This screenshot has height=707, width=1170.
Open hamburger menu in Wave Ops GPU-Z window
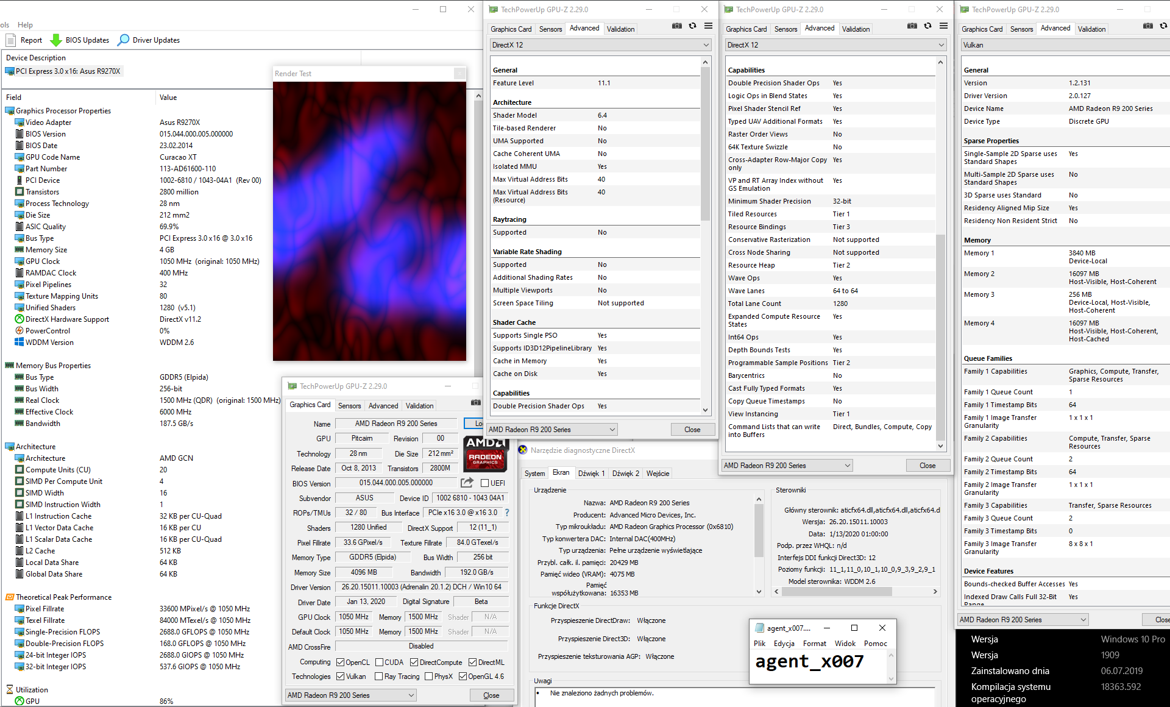click(943, 26)
